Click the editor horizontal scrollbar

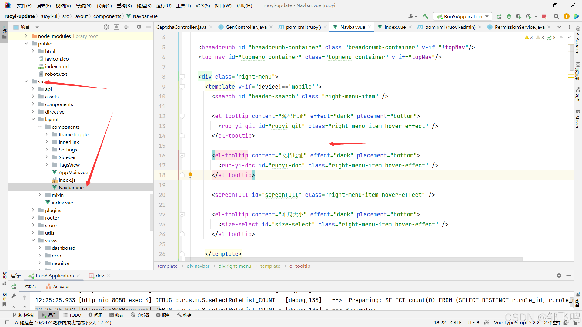pyautogui.click(x=353, y=259)
